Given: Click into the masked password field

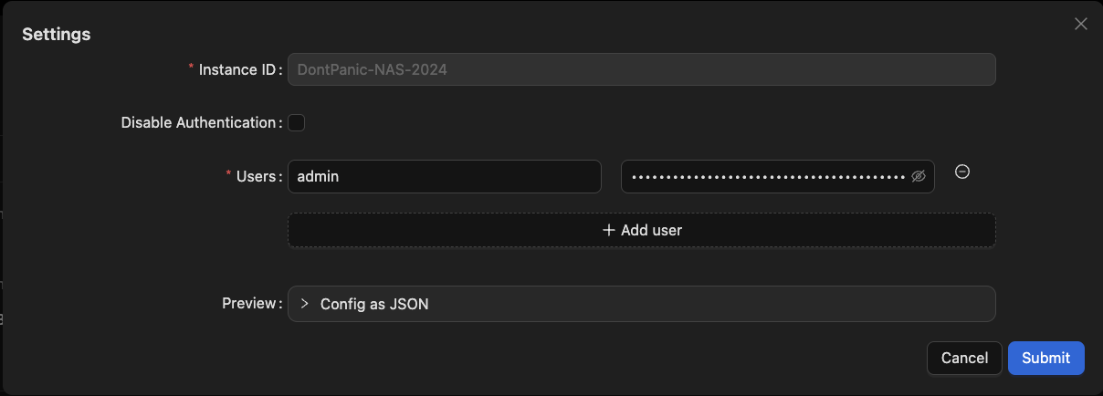Looking at the screenshot, I should point(777,177).
